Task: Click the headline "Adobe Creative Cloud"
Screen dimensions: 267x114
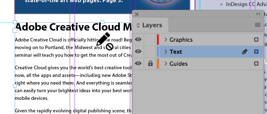Action: [68, 27]
